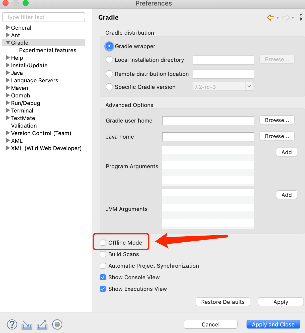Open the back history dropdown arrow
Viewport: 305px width, 333px height.
point(277,18)
